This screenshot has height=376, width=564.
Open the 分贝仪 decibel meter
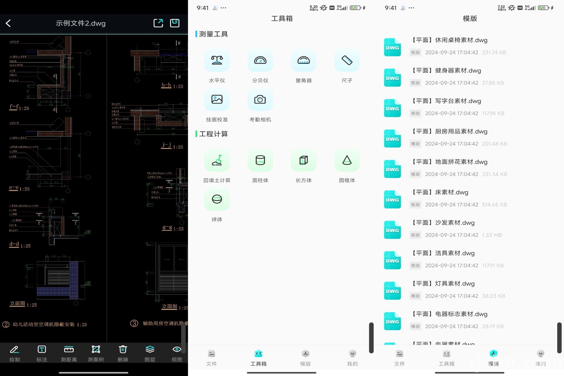pyautogui.click(x=260, y=66)
